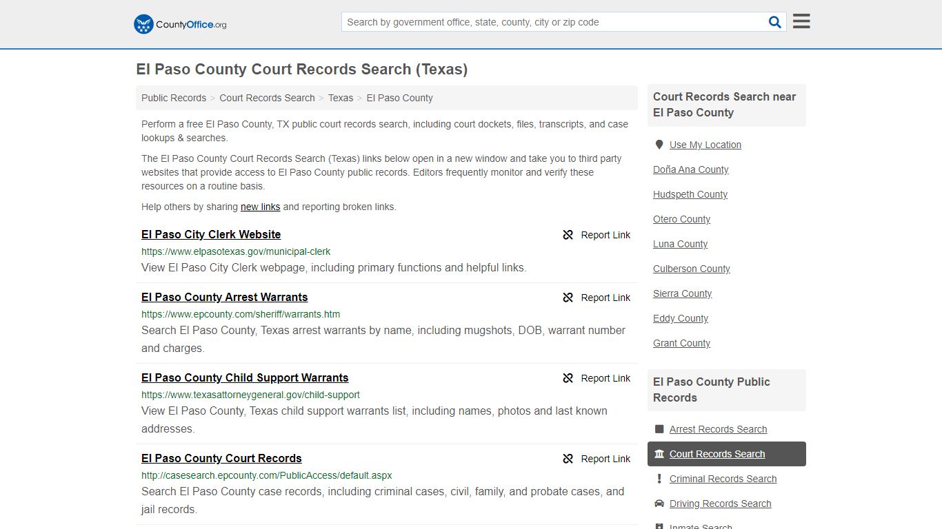Go to Luna County
This screenshot has width=942, height=529.
pos(680,244)
